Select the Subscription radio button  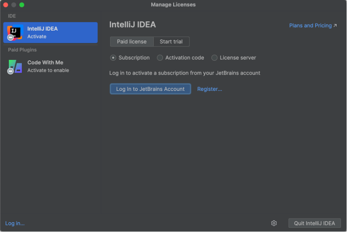[113, 58]
